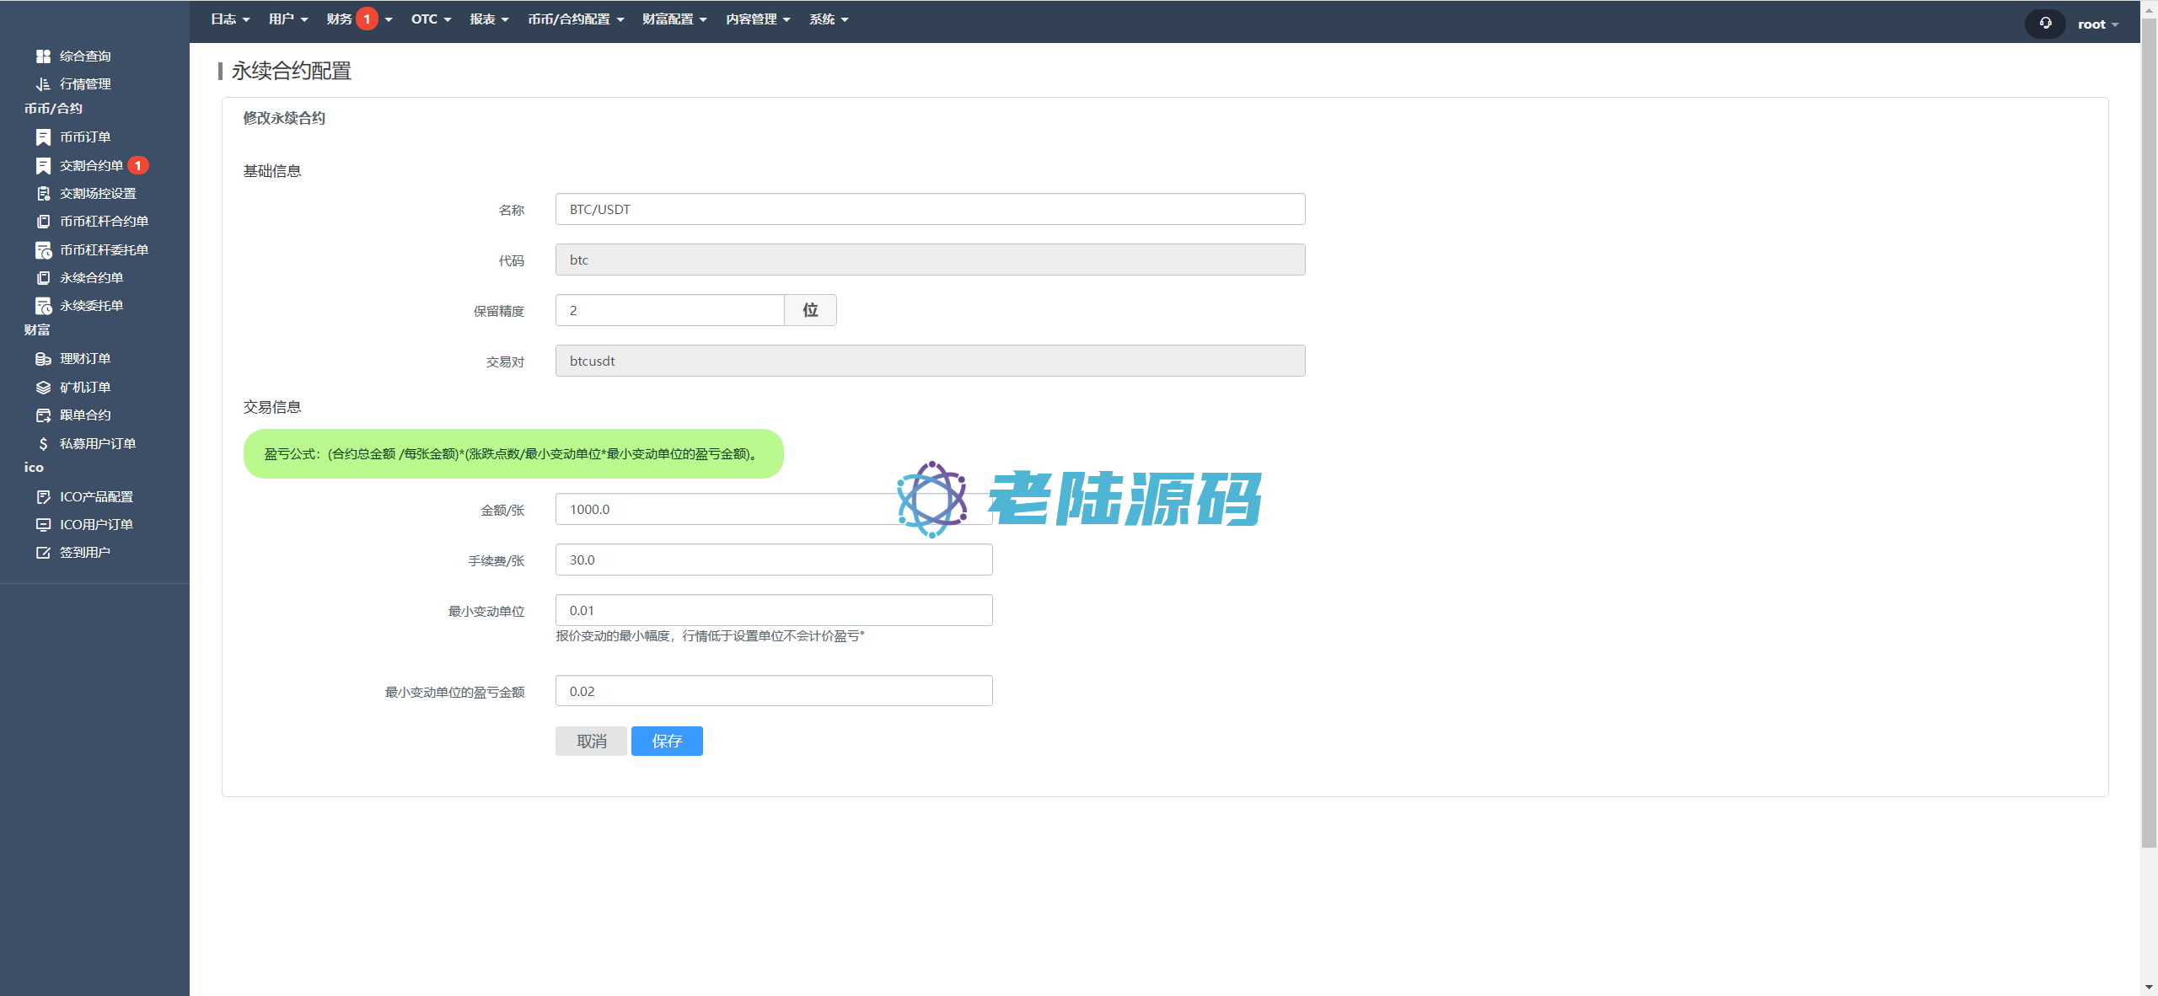This screenshot has width=2158, height=996.
Task: Click the disabled 代码 field showing btc
Action: coord(931,260)
